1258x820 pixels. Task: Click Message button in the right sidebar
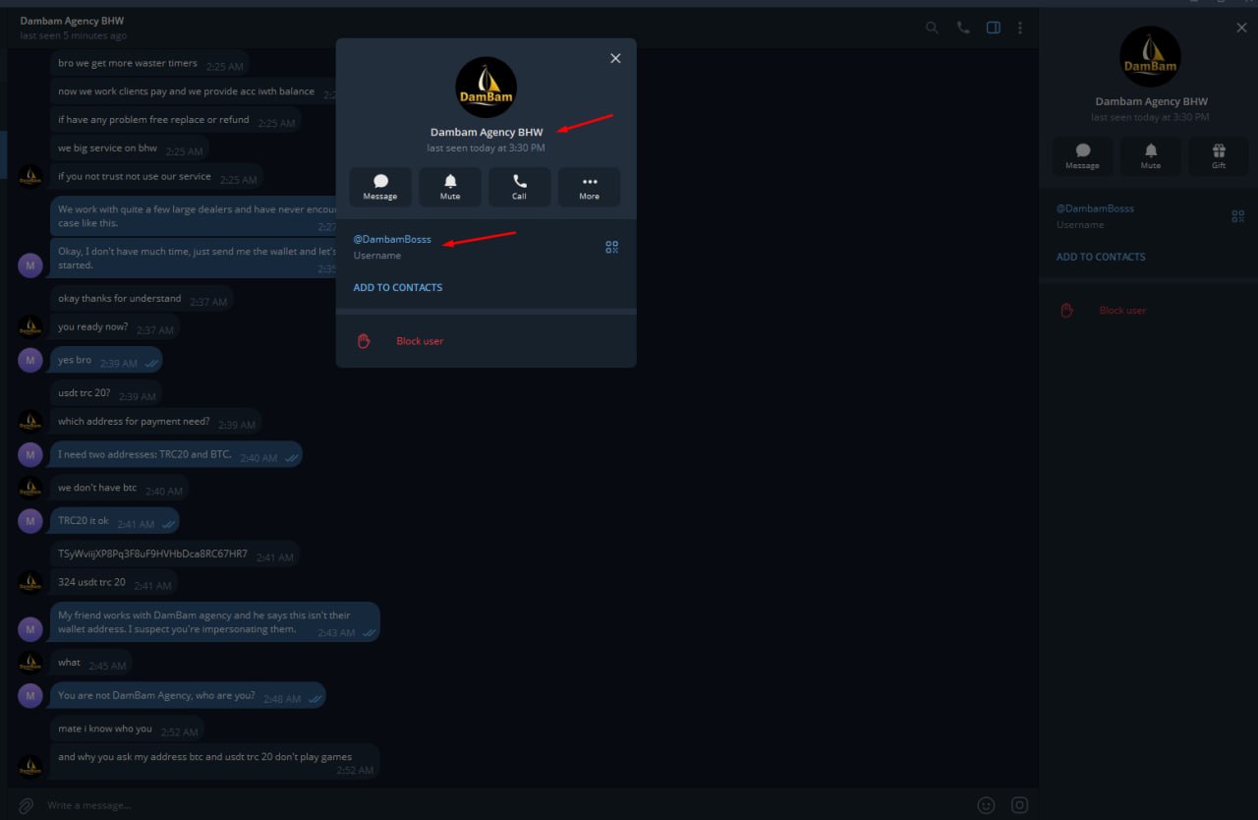pos(1082,156)
